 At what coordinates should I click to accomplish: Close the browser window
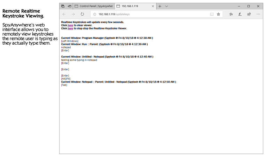[258, 6]
